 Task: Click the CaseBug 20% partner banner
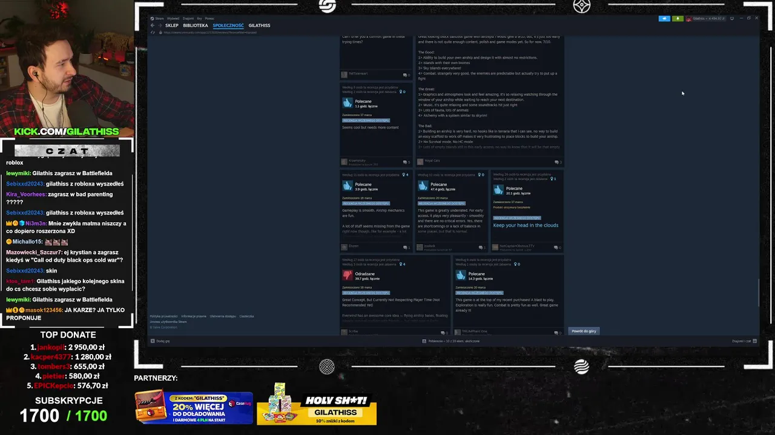point(194,406)
